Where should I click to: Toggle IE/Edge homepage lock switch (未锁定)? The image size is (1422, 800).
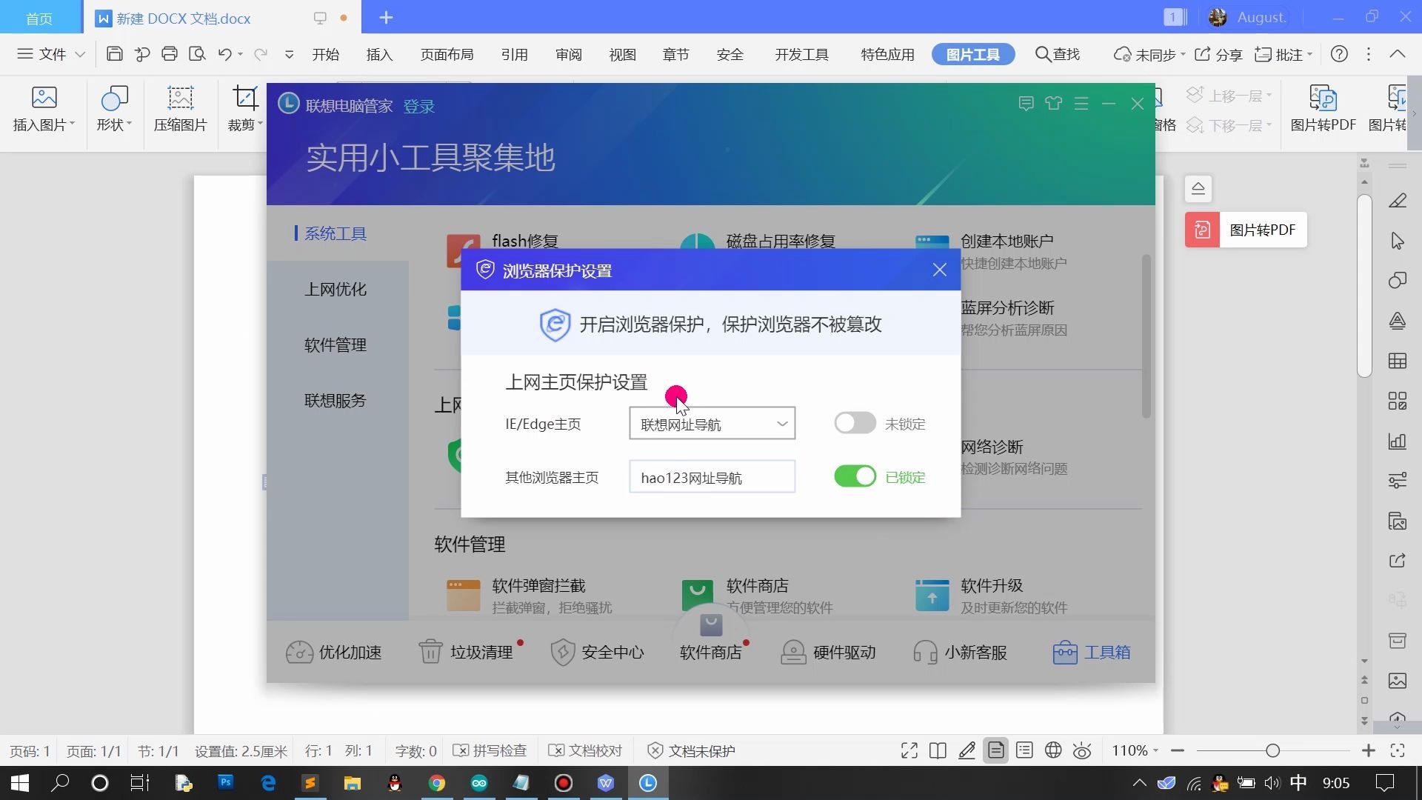tap(855, 423)
